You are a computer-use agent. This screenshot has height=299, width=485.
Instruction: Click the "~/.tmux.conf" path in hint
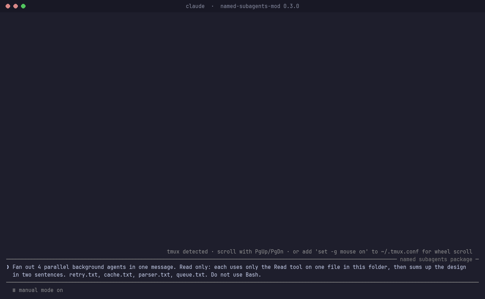pyautogui.click(x=400, y=252)
